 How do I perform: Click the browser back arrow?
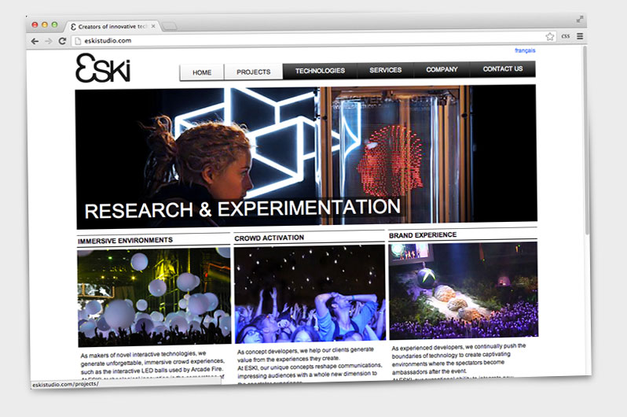35,40
